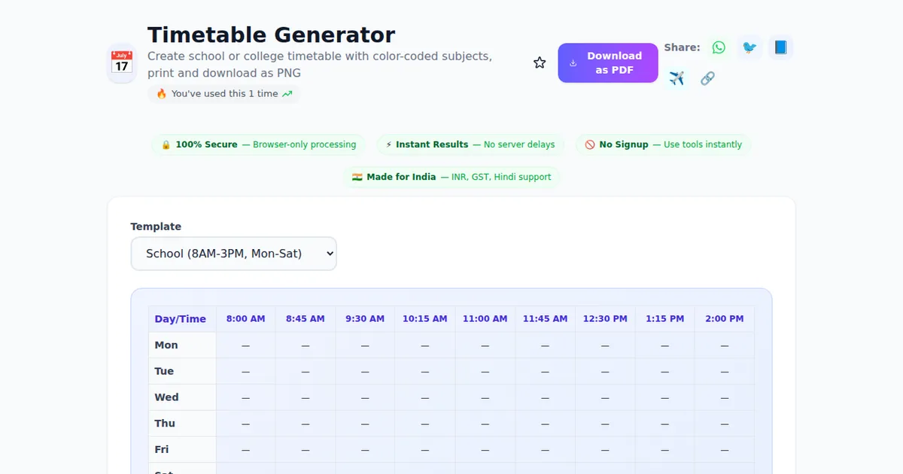Share via Facebook book icon

780,47
